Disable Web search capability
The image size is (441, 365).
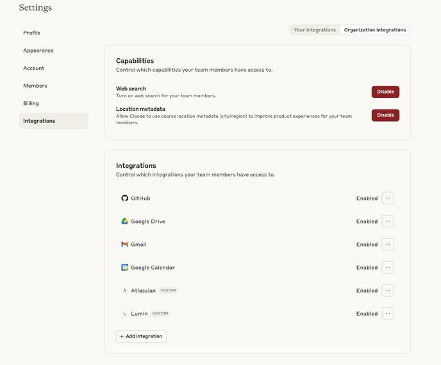click(x=385, y=92)
